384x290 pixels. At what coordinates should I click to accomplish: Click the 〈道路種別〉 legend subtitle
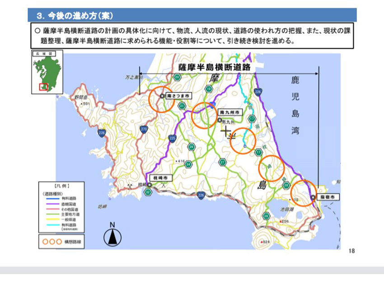pos(52,193)
